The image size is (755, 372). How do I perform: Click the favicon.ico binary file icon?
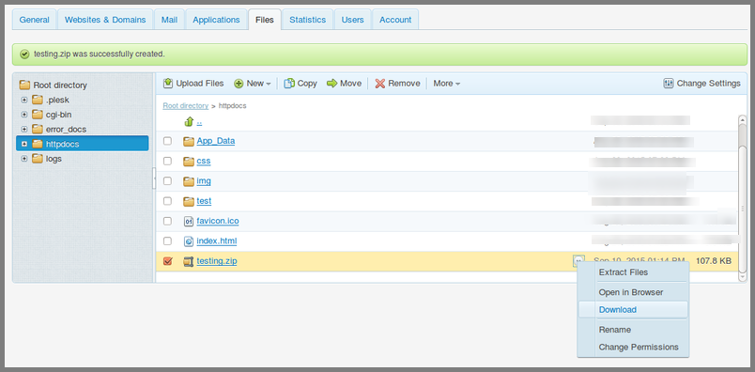(x=189, y=221)
